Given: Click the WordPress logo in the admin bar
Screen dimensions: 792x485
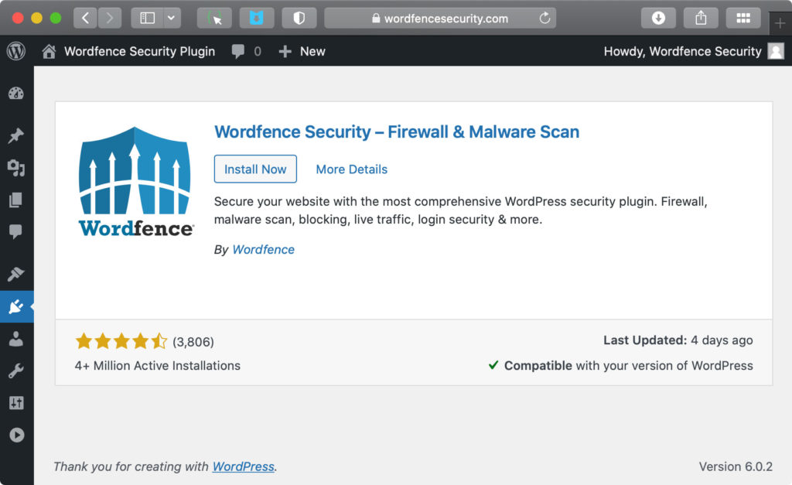Looking at the screenshot, I should point(15,51).
